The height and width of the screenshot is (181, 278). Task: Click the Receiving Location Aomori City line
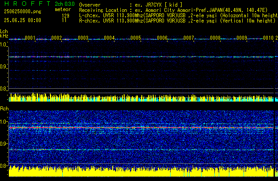[173, 10]
